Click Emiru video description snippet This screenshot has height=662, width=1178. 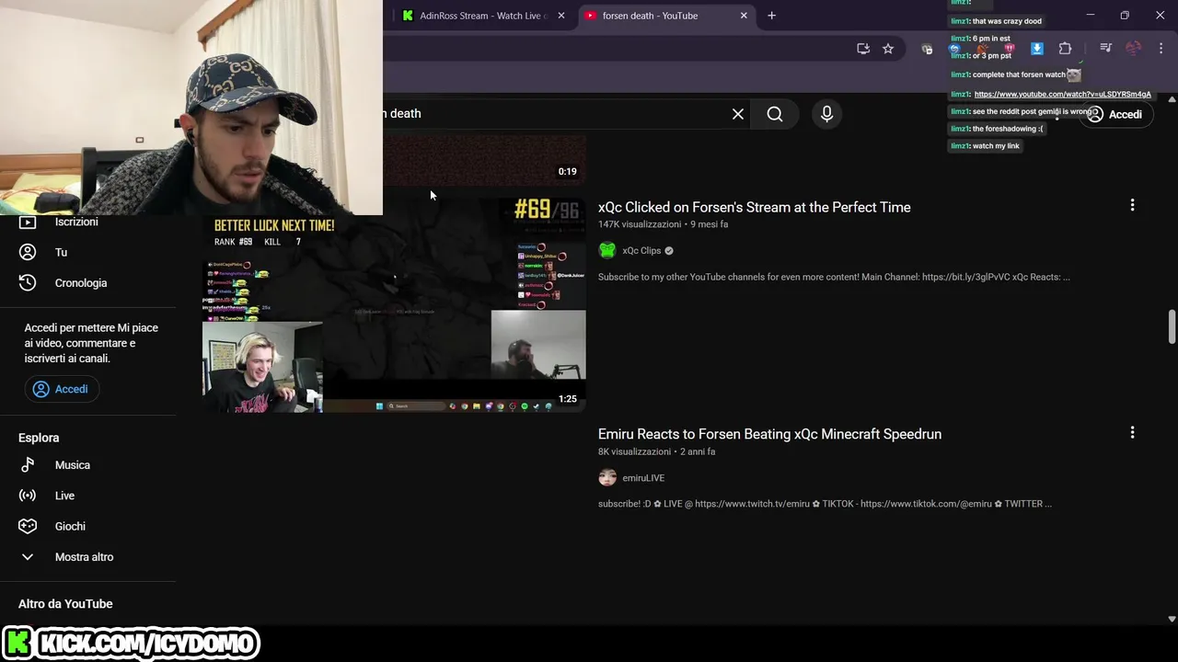click(x=825, y=504)
